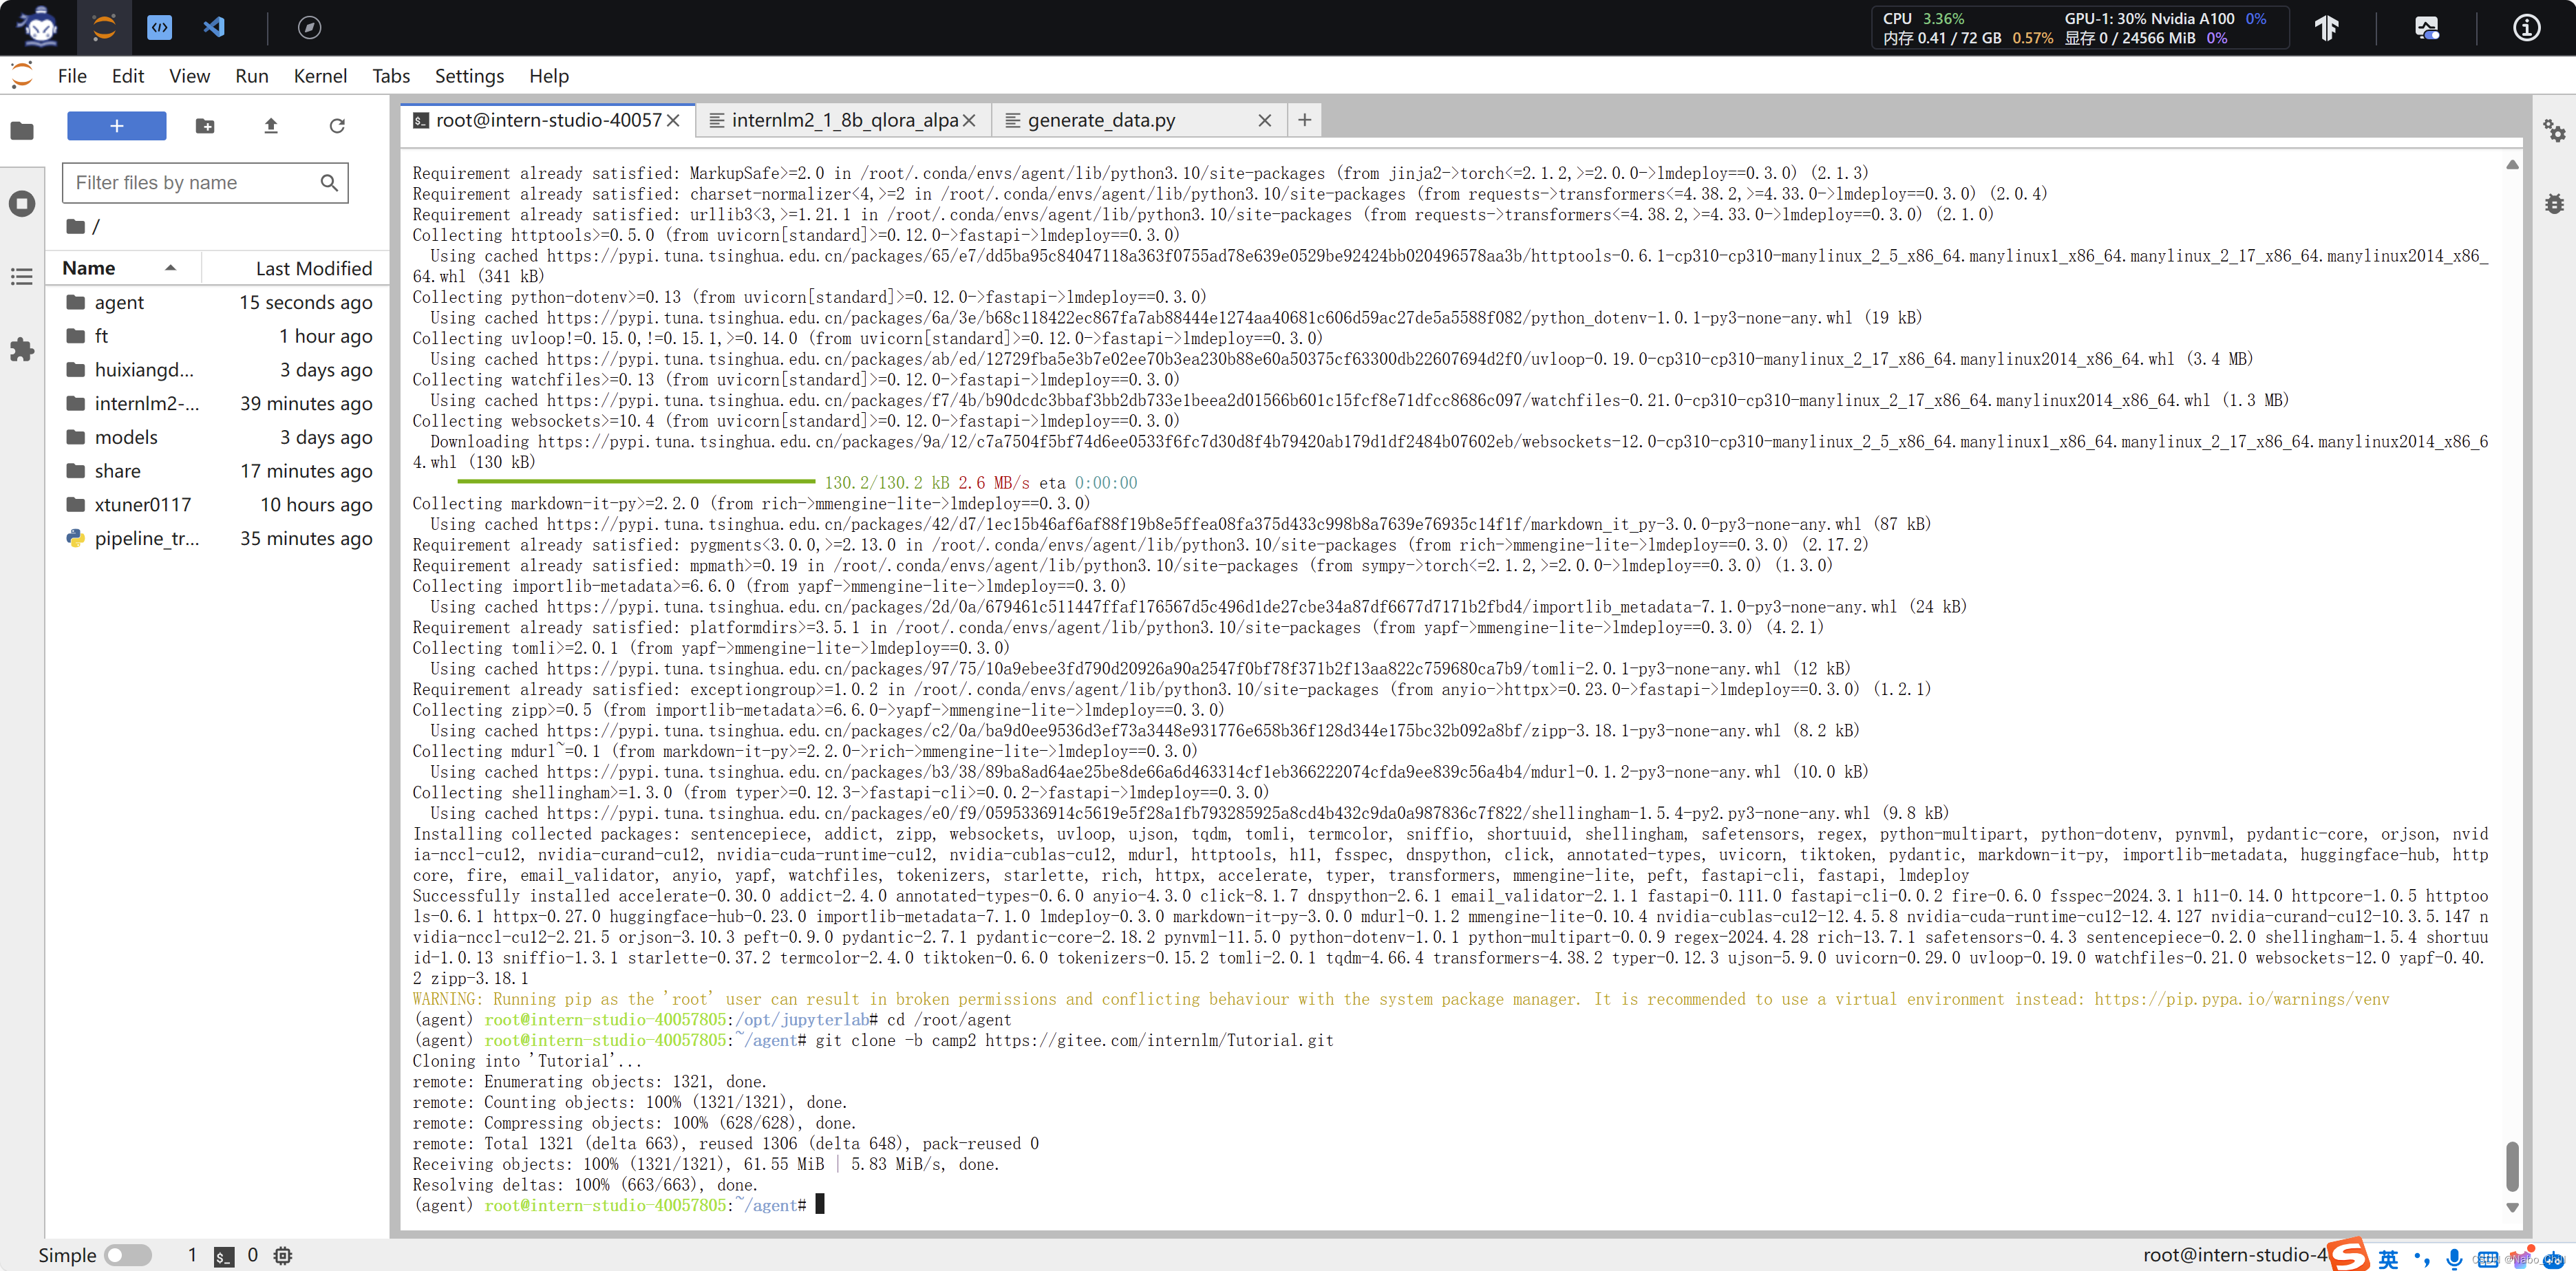Image resolution: width=2576 pixels, height=1271 pixels.
Task: Open the property inspector gears icon
Action: [x=2554, y=131]
